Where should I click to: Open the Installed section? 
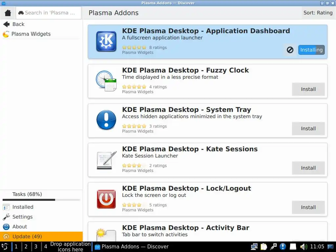(x=23, y=207)
